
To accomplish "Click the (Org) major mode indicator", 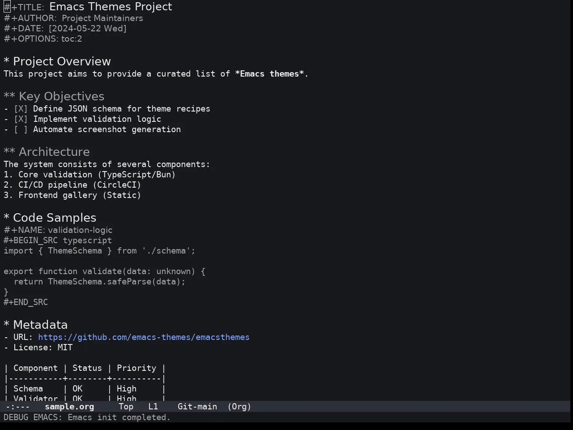I will click(239, 407).
